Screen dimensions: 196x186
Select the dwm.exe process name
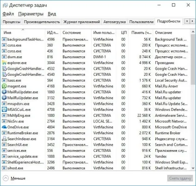coord(15,57)
